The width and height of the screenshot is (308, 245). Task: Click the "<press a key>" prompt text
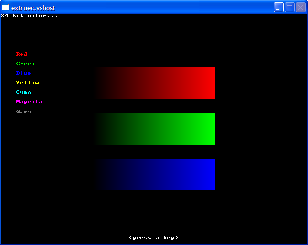(x=153, y=238)
